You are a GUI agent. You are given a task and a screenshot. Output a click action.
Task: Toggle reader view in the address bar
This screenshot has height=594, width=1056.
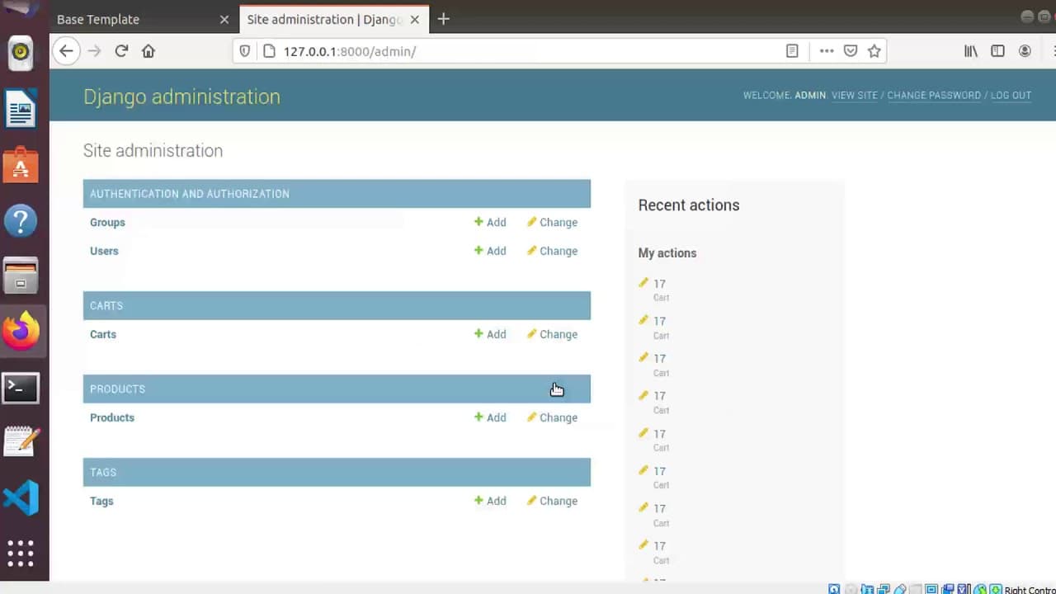coord(792,51)
